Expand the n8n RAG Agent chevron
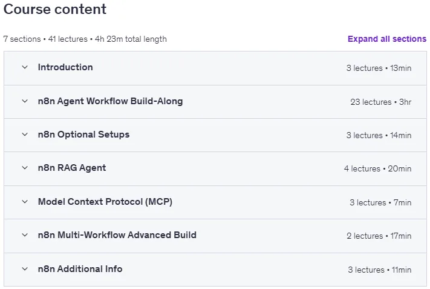 [x=25, y=168]
